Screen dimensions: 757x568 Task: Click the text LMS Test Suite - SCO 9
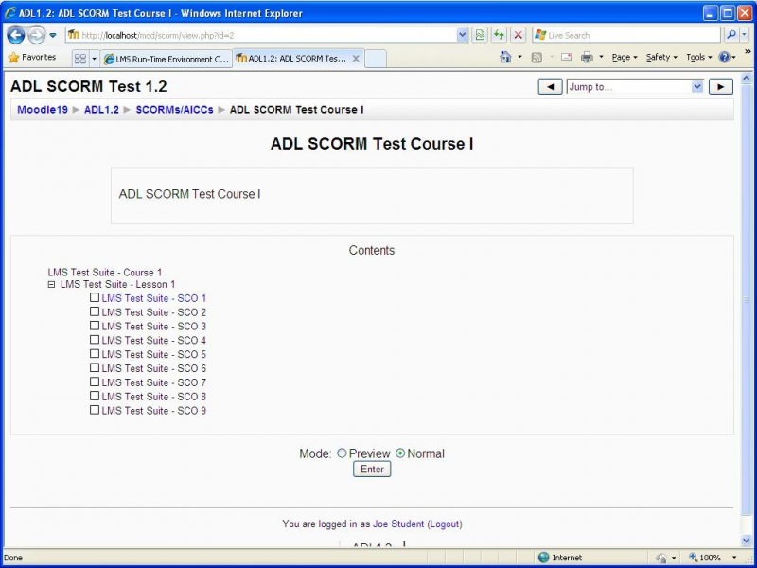(154, 411)
